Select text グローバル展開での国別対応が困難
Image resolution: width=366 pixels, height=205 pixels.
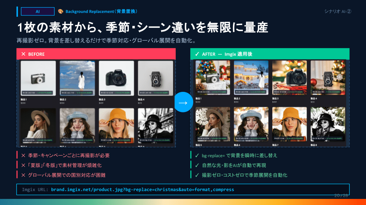point(67,175)
